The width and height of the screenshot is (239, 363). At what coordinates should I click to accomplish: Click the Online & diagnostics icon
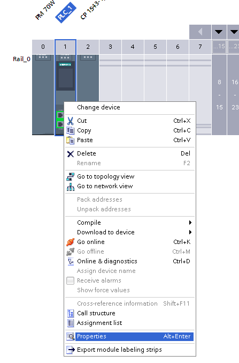pos(71,261)
